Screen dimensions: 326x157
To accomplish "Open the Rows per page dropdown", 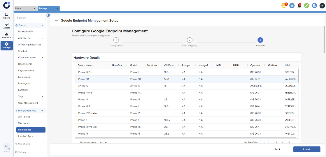I will point(102,142).
